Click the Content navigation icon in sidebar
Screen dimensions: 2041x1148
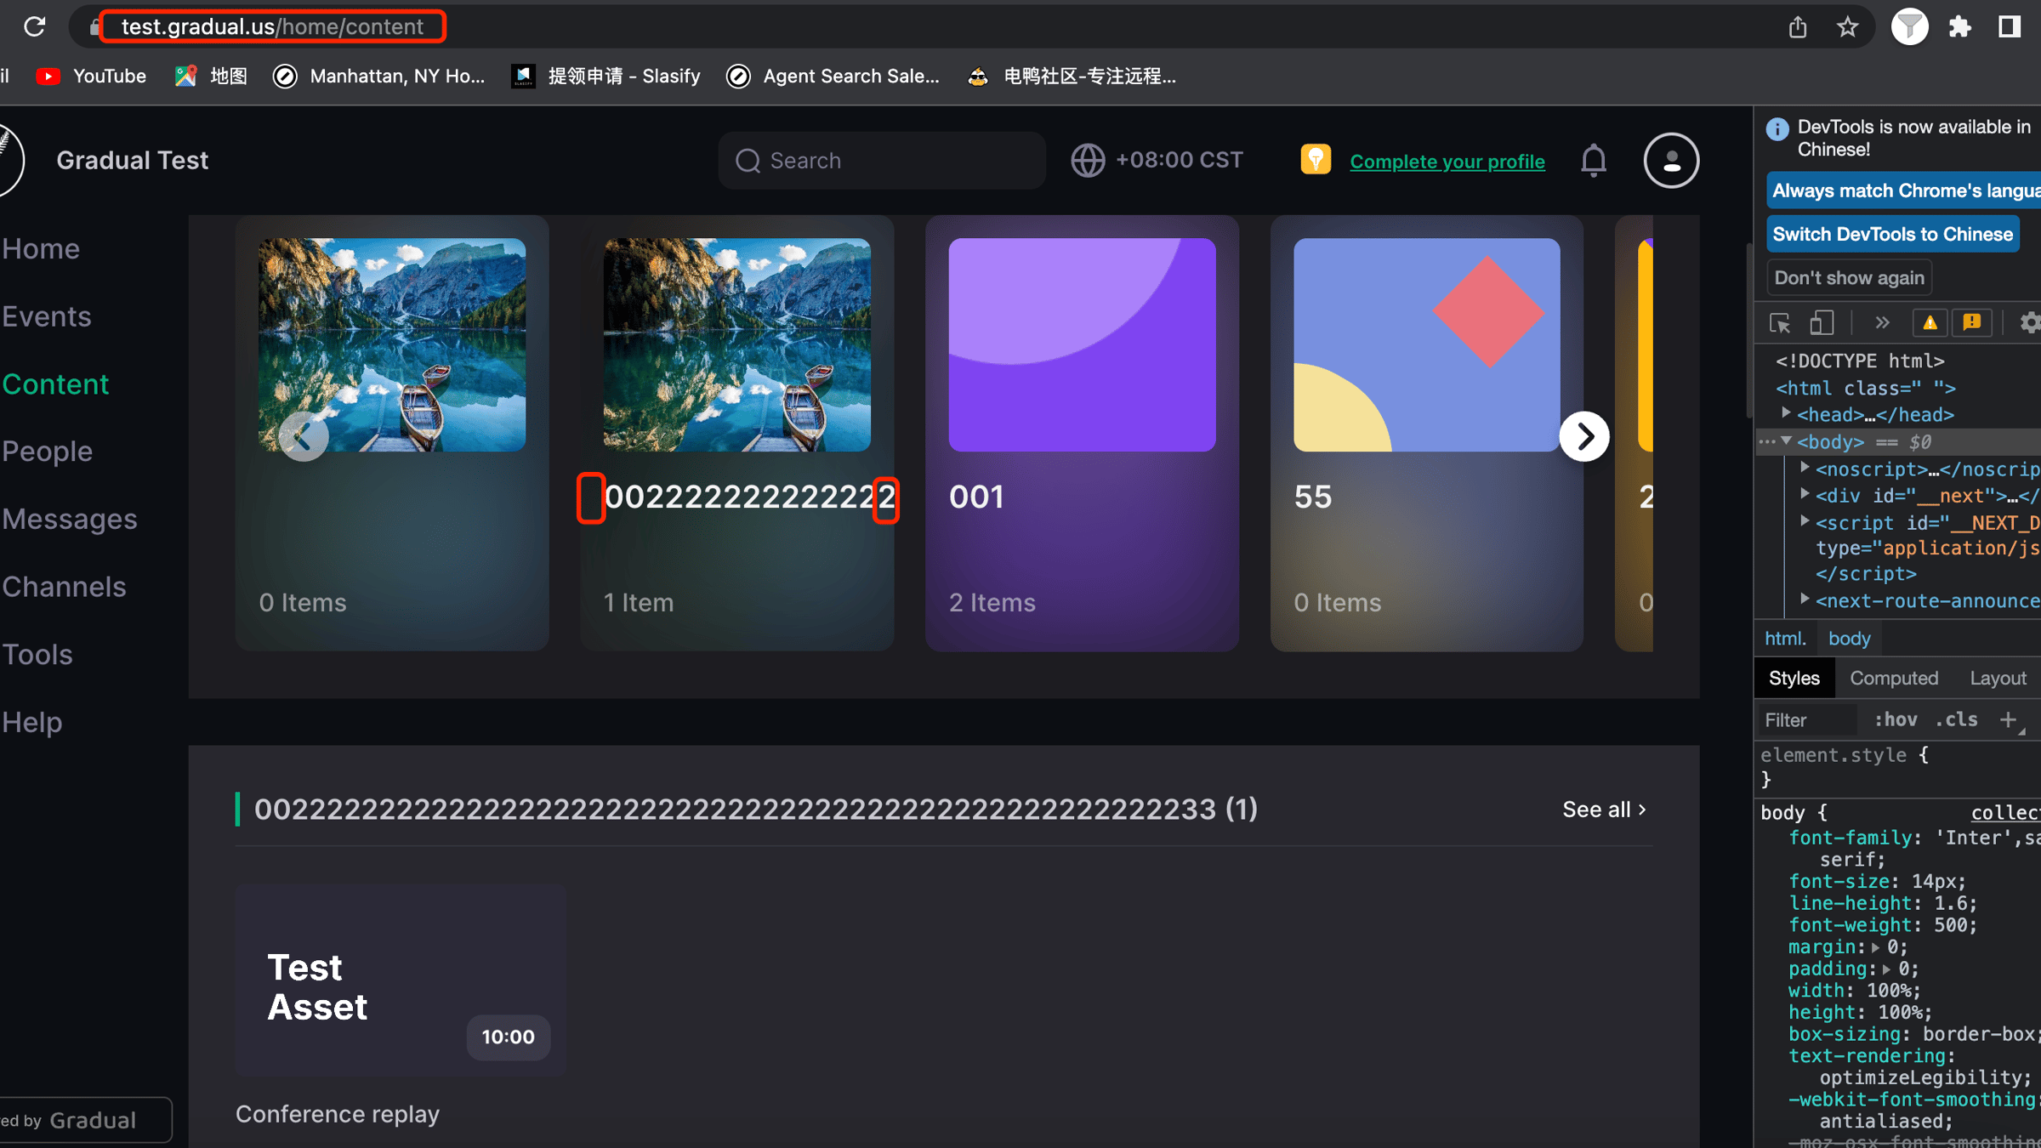click(x=54, y=383)
